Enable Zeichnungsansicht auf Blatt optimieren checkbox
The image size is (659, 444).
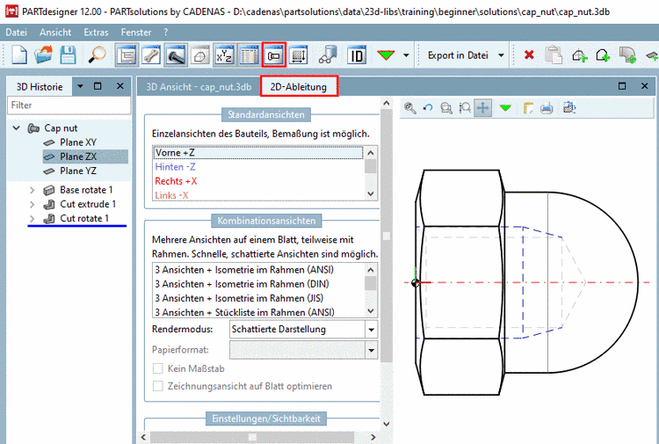pos(159,386)
